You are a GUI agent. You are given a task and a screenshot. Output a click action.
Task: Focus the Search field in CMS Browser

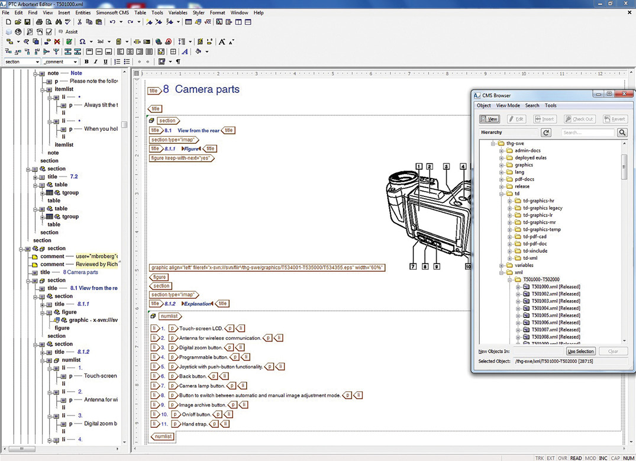click(587, 133)
